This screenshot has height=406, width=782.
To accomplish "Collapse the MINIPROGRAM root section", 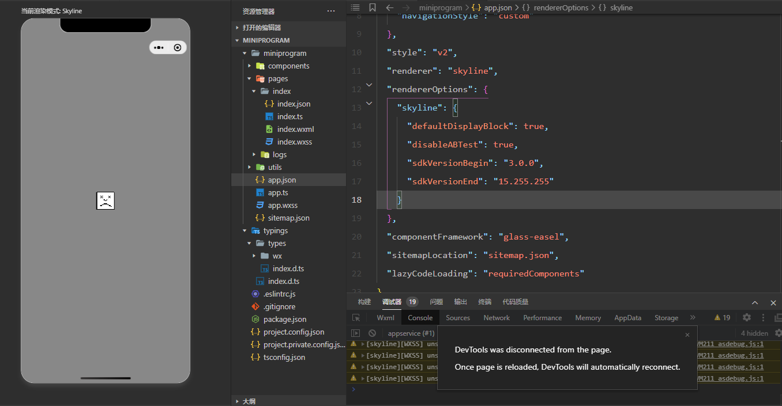I will pos(288,40).
